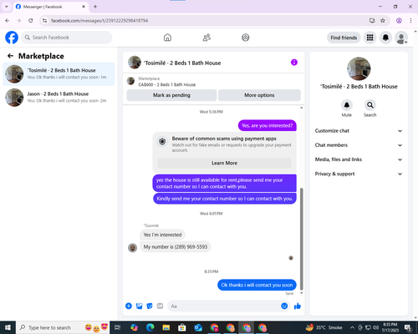Click the More options button
The width and height of the screenshot is (418, 334).
tap(259, 95)
